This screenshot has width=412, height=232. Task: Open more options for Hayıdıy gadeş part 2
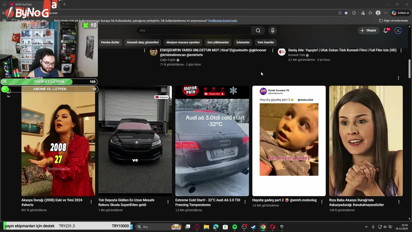pyautogui.click(x=322, y=202)
